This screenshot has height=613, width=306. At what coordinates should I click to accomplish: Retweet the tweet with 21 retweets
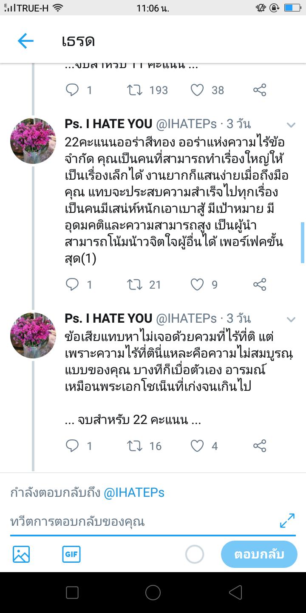click(135, 284)
